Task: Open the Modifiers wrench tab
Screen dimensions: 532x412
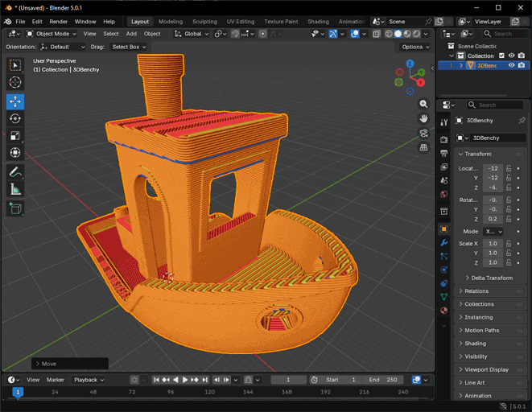Action: pyautogui.click(x=443, y=242)
